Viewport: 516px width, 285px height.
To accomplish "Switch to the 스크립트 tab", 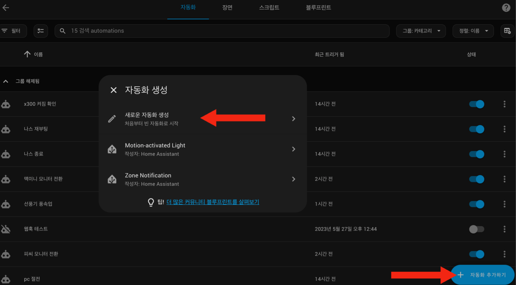I will tap(269, 8).
